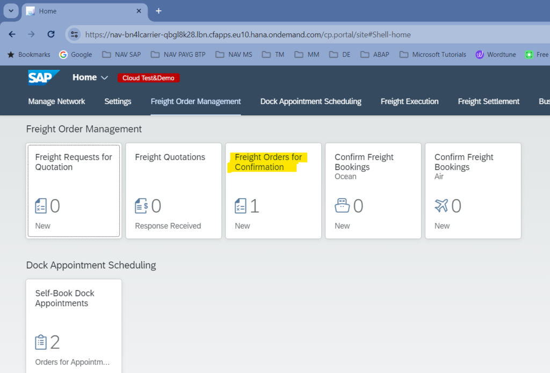This screenshot has width=550, height=373.
Task: Open the Self-Book Dock Appointments tile
Action: point(74,326)
